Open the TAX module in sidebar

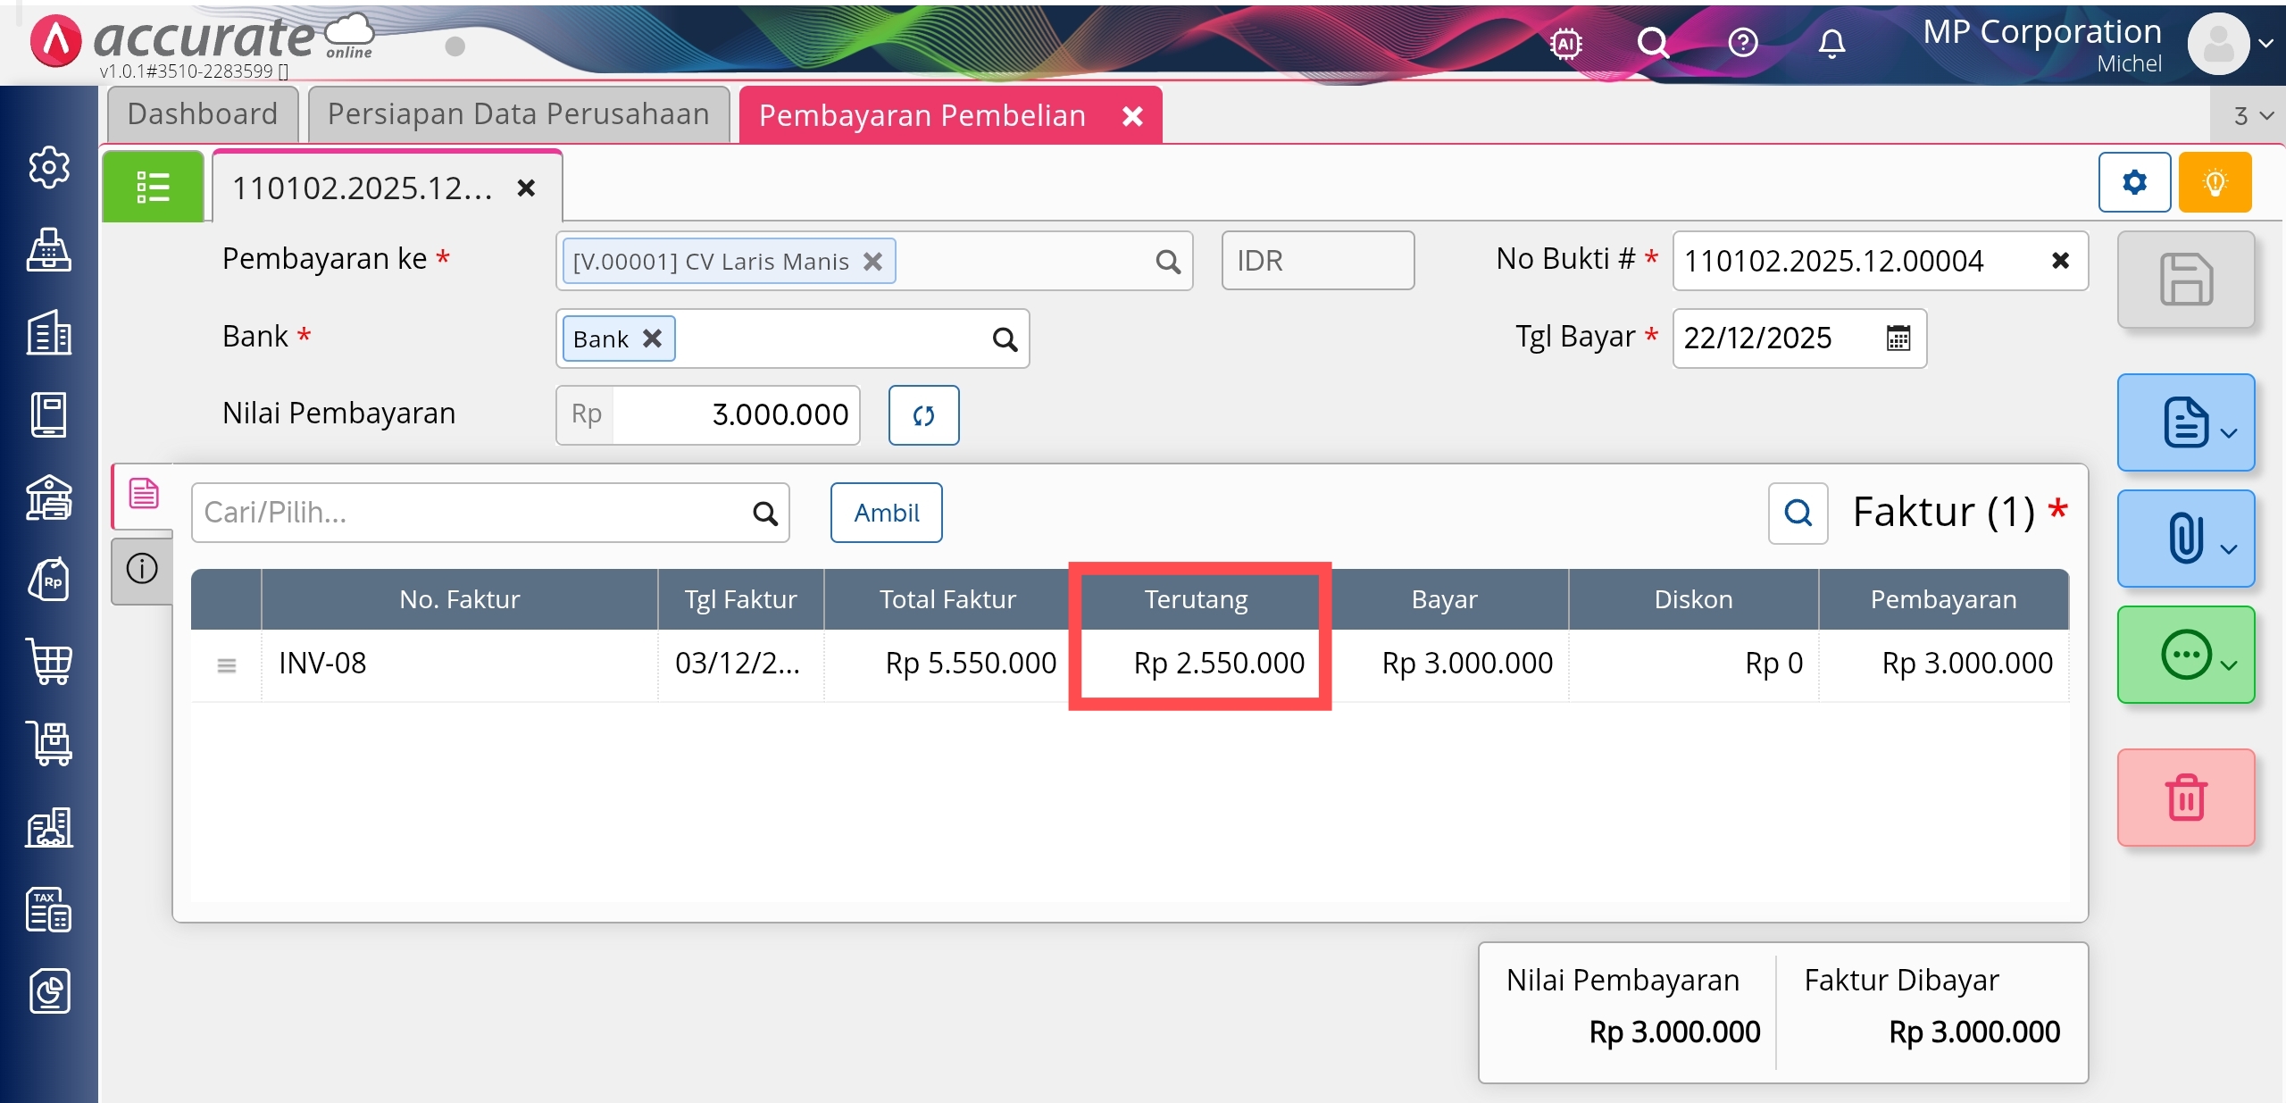point(49,909)
